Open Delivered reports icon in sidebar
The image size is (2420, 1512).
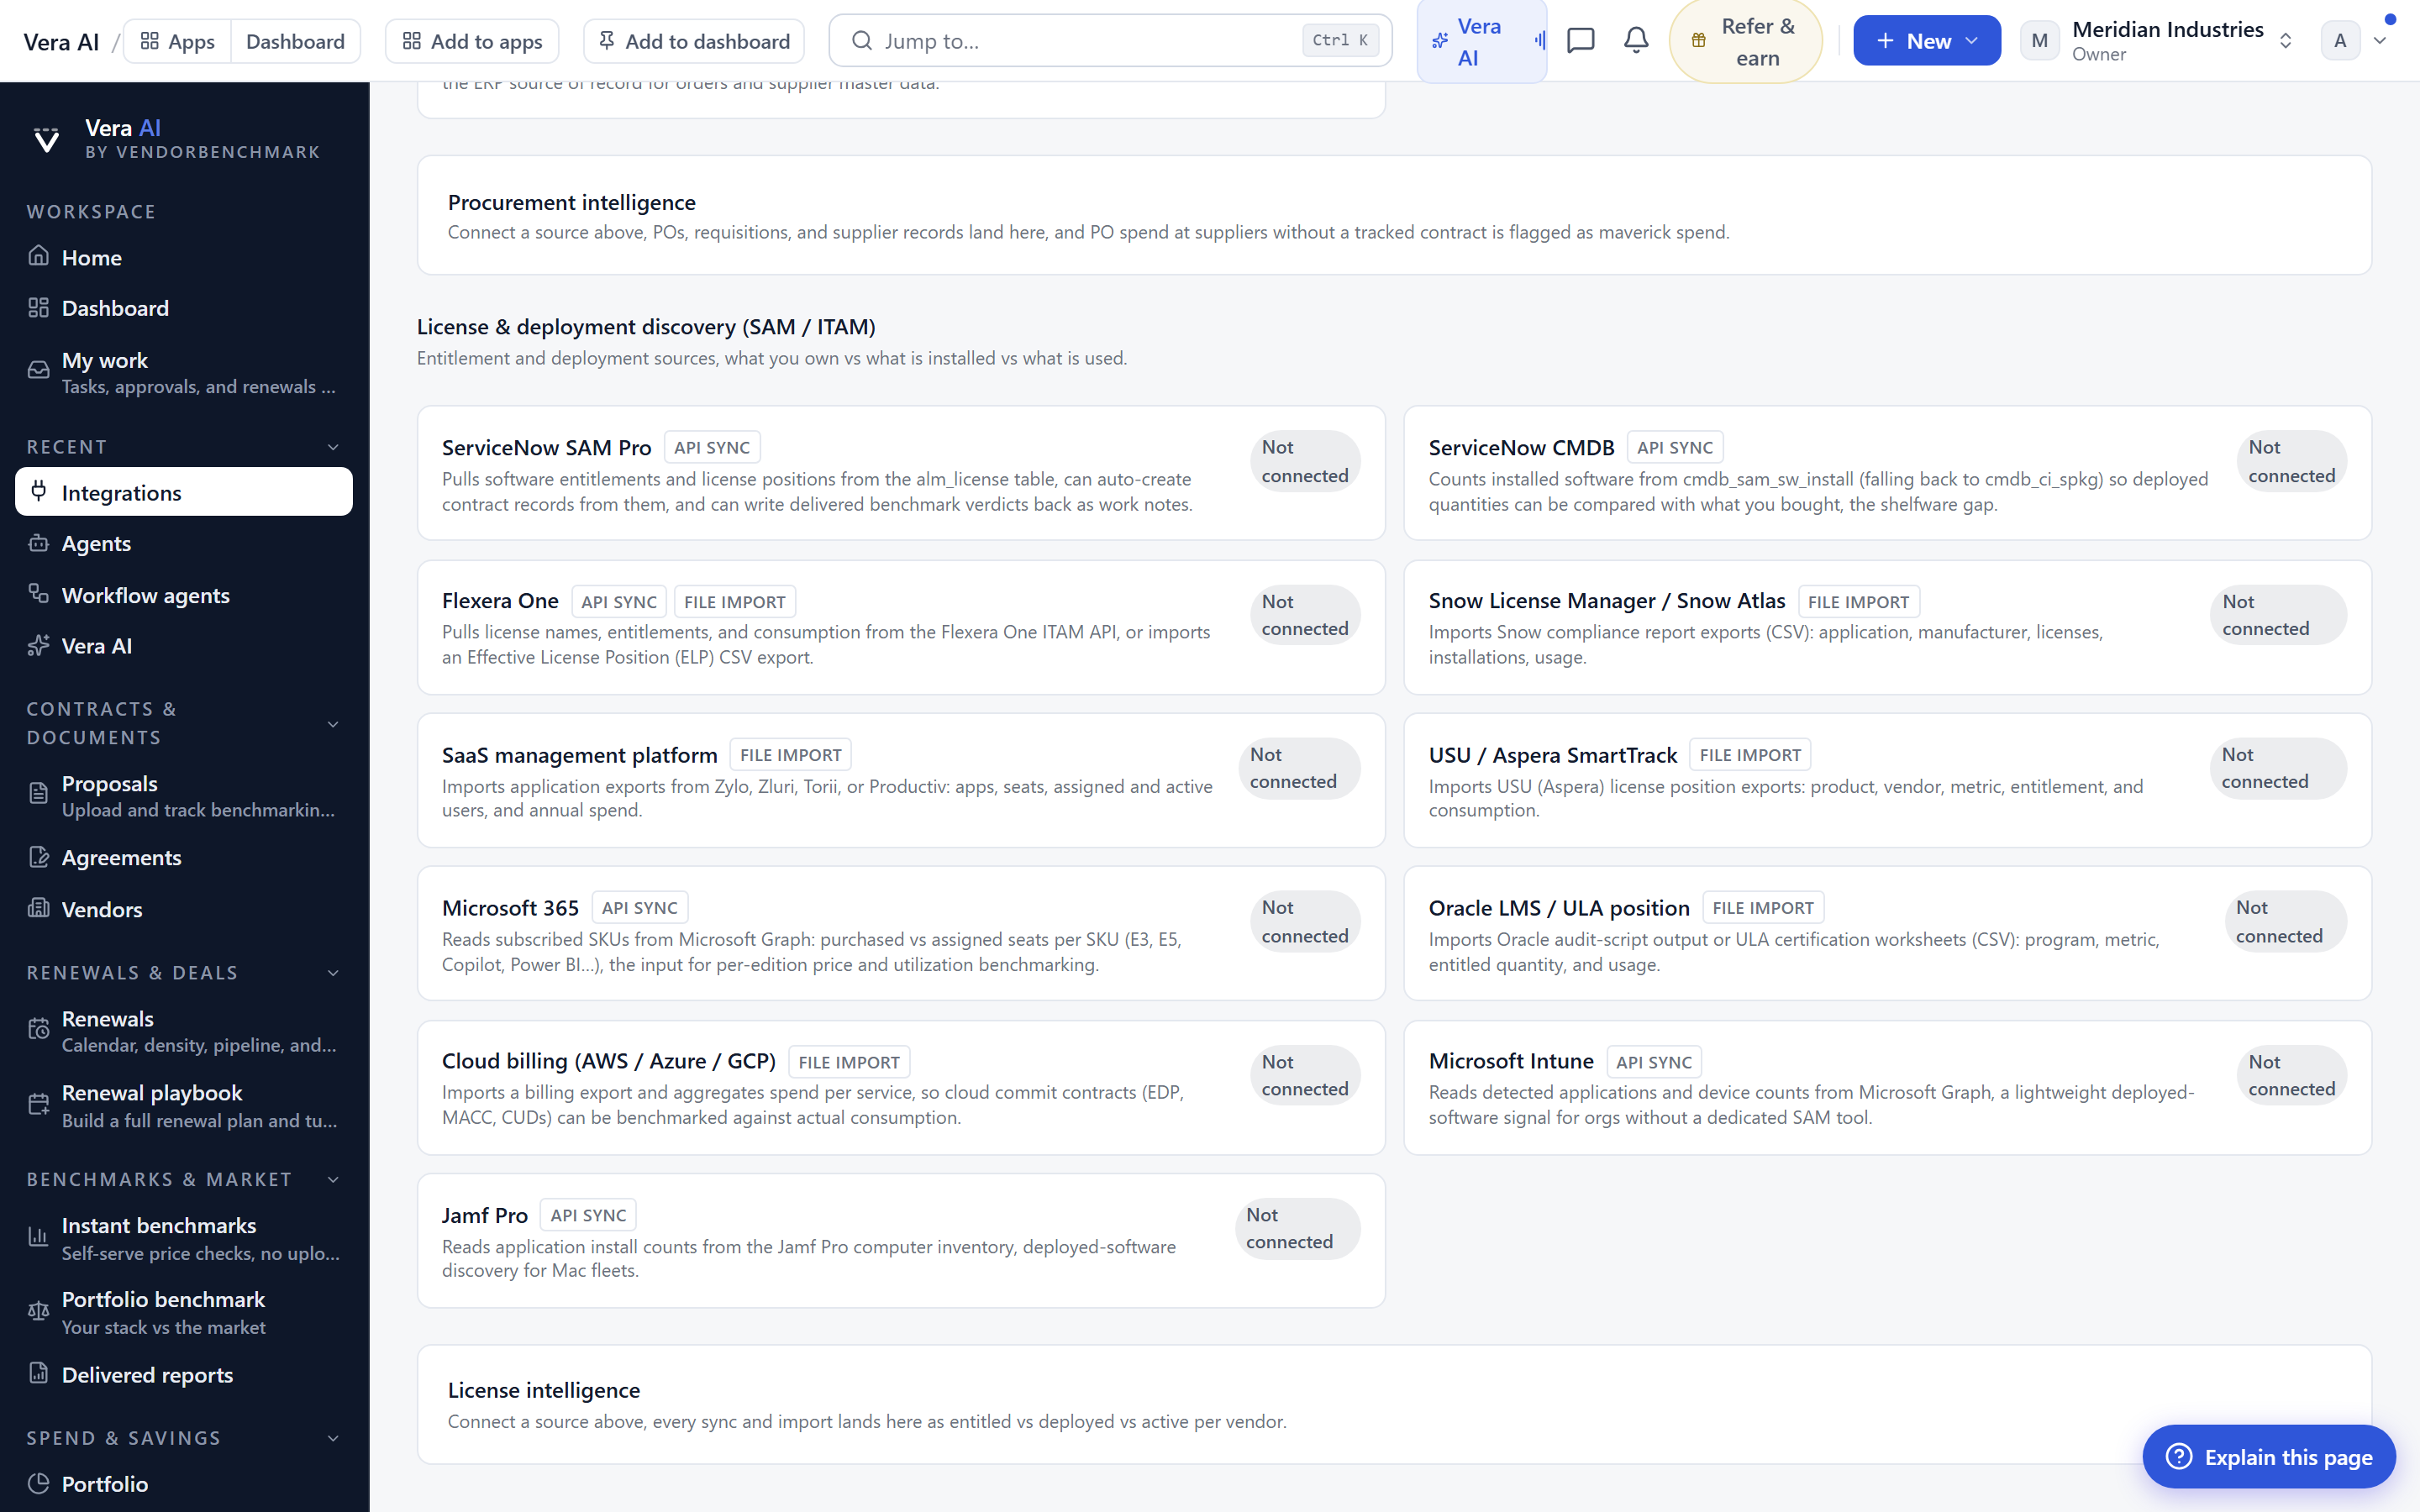[38, 1373]
